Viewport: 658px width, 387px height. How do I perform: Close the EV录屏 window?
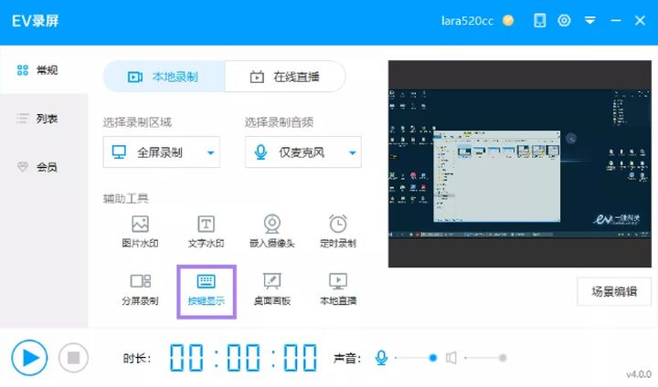640,20
